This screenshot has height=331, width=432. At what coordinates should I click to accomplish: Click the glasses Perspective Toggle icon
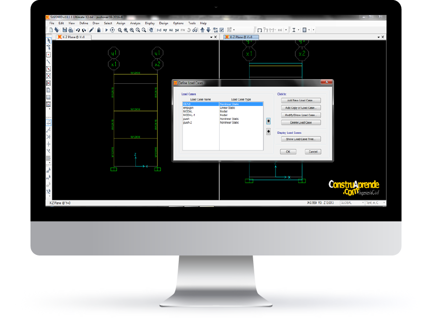[195, 30]
